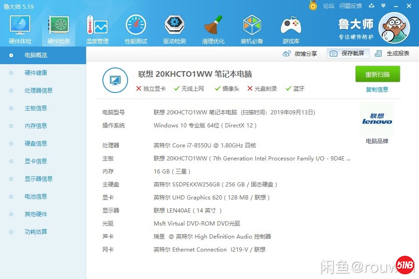Click the gold medal achievement icon
Screen dimensions: 419x279
[x=312, y=6]
